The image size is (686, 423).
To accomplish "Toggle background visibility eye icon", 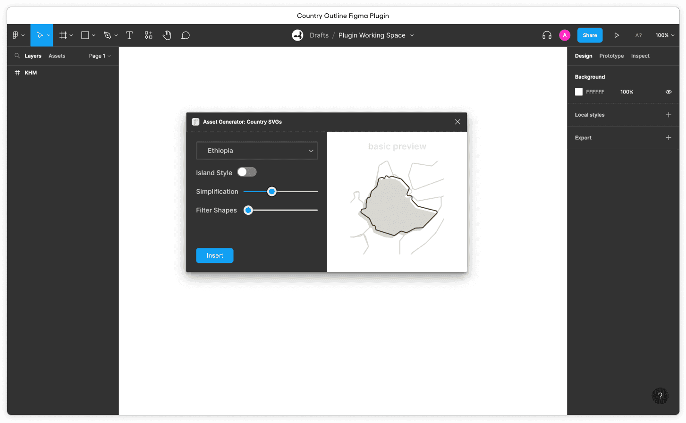I will click(x=669, y=92).
